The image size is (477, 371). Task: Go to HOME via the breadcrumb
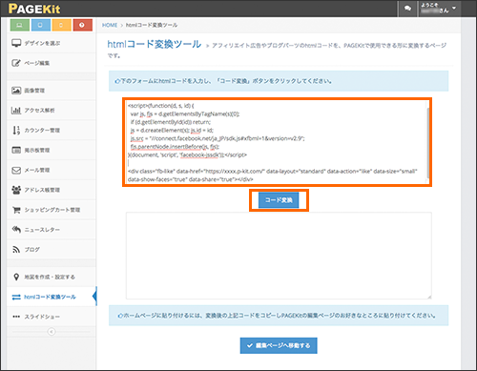110,25
